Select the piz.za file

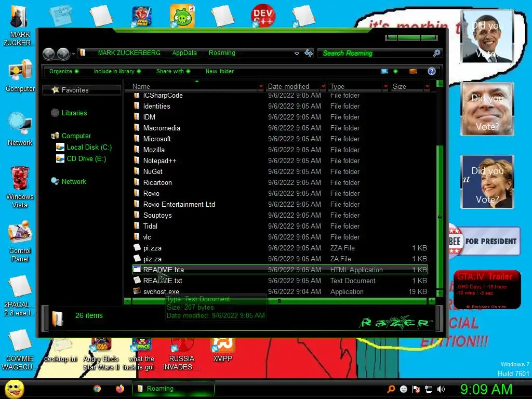click(152, 259)
